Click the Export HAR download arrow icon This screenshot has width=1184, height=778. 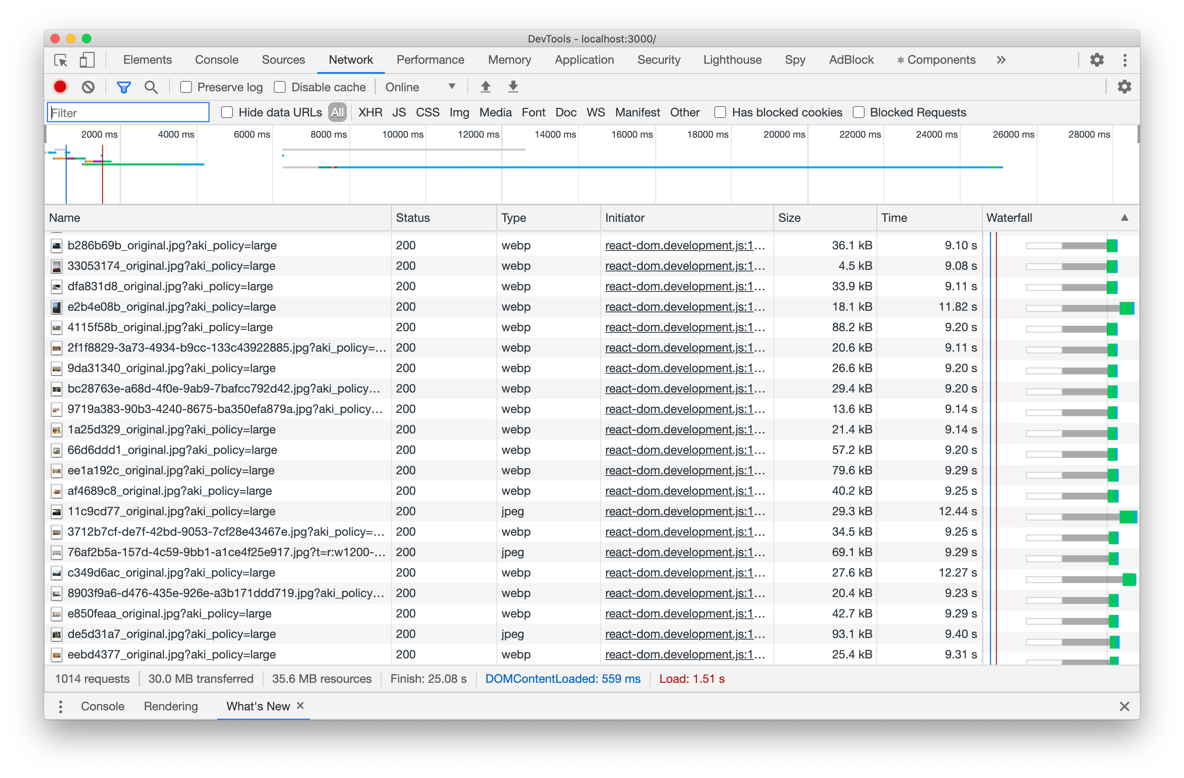click(x=513, y=87)
